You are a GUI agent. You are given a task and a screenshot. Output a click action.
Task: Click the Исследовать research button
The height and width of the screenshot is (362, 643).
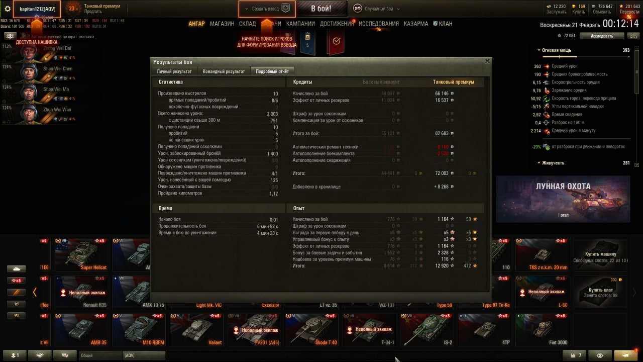tap(602, 36)
